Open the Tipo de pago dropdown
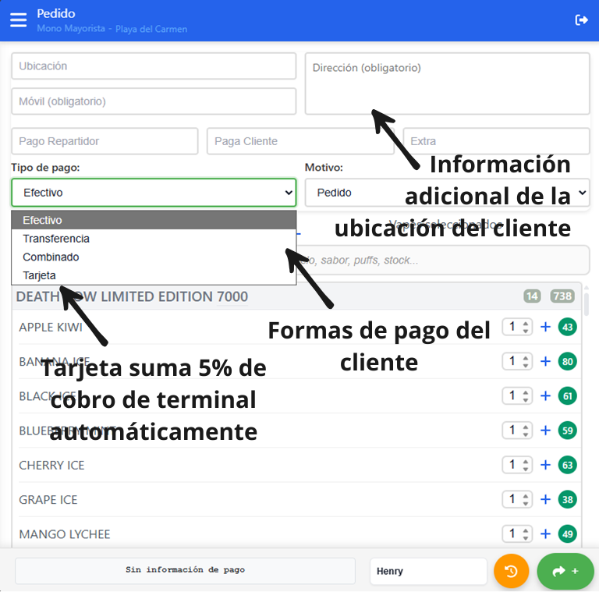Screen dimensions: 599x599 click(154, 193)
